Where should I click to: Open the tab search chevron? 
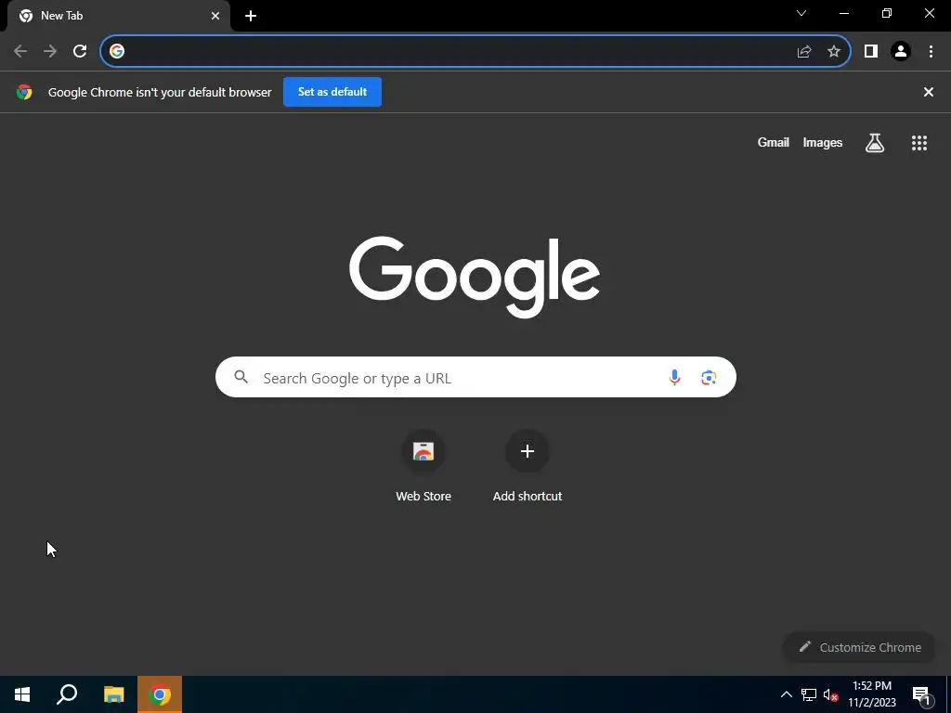point(801,13)
